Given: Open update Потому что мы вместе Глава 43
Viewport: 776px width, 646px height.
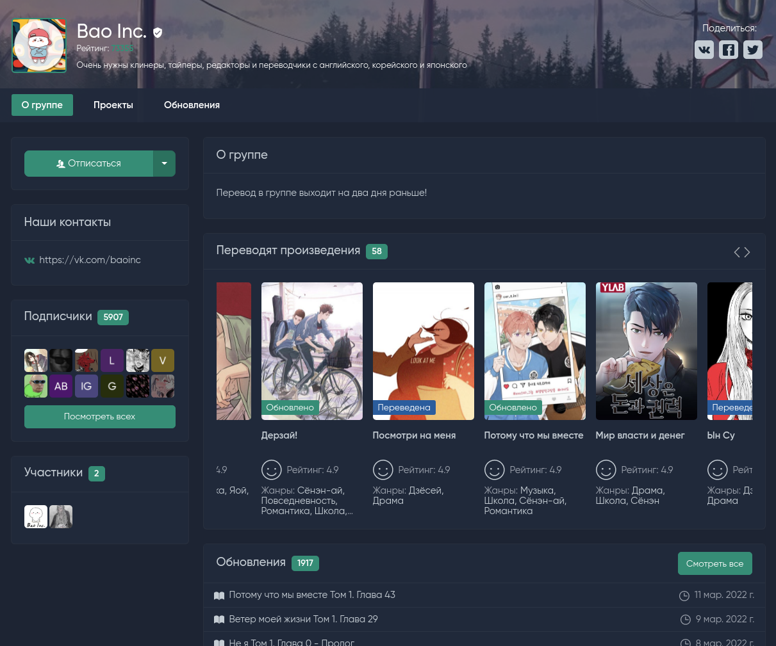Looking at the screenshot, I should 312,595.
